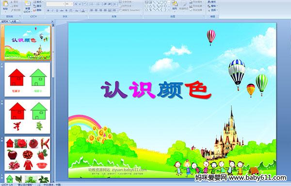Click the Reset slide icon

(x=38, y=6)
